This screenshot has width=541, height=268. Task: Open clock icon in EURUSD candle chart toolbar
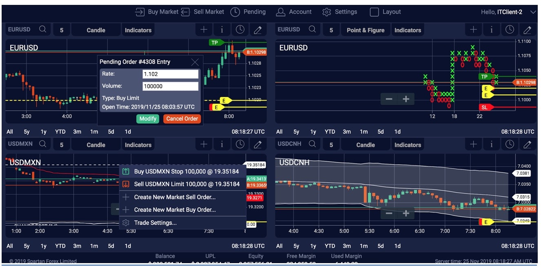click(240, 29)
